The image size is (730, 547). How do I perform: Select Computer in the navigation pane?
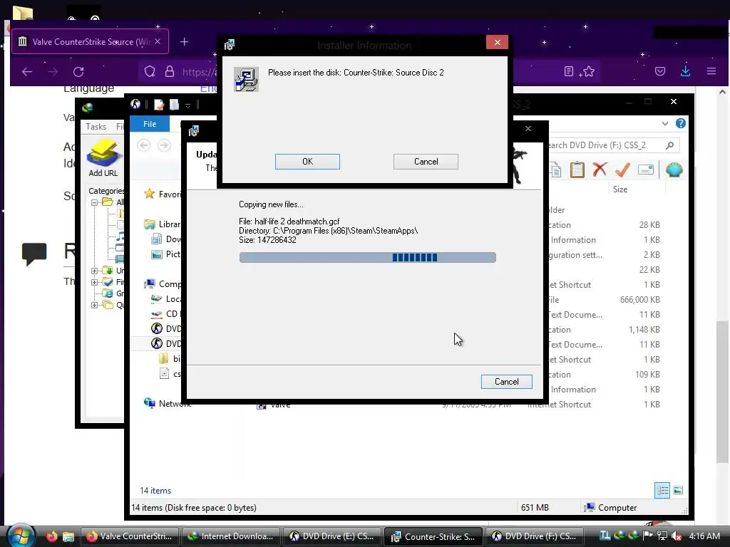(x=162, y=283)
